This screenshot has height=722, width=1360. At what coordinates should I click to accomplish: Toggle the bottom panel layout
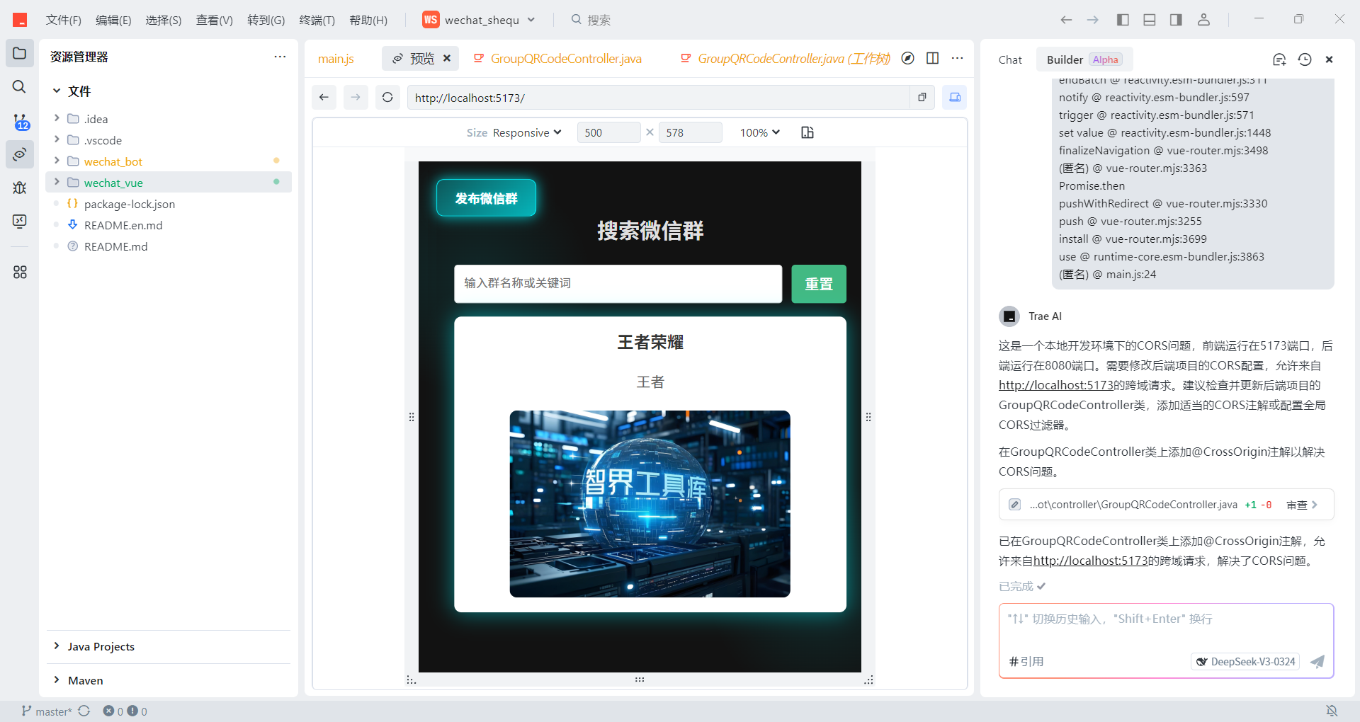coord(1150,20)
